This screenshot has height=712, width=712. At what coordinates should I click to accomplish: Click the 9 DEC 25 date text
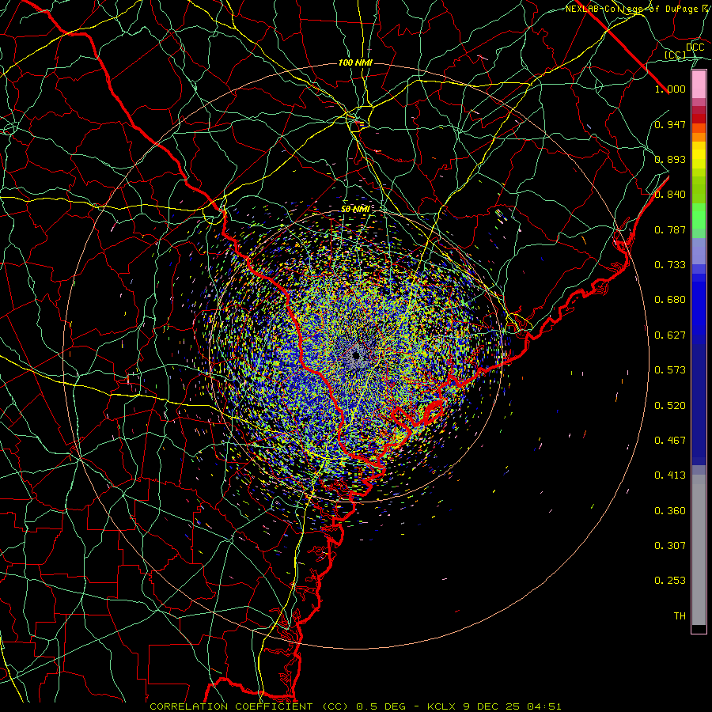point(492,706)
